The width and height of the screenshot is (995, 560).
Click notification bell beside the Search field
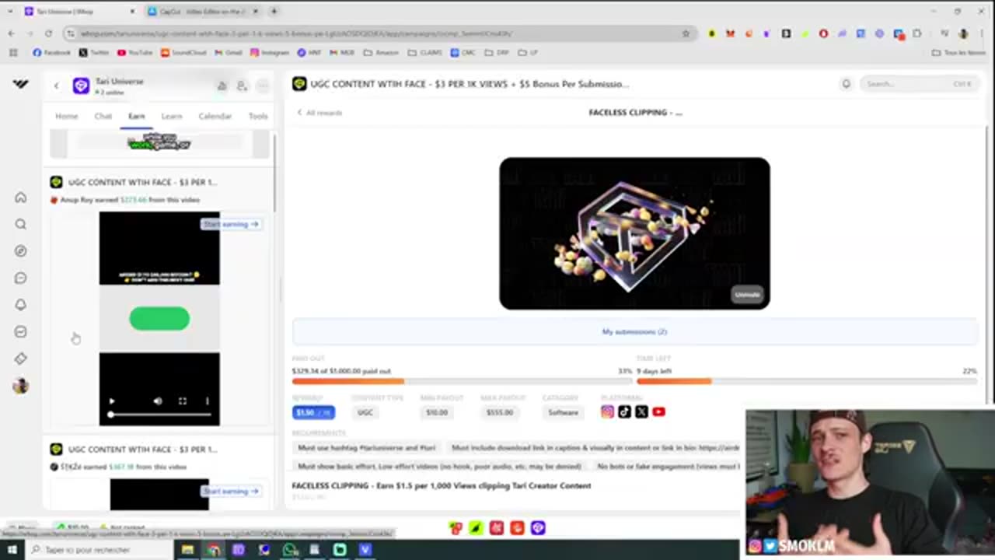click(x=846, y=84)
